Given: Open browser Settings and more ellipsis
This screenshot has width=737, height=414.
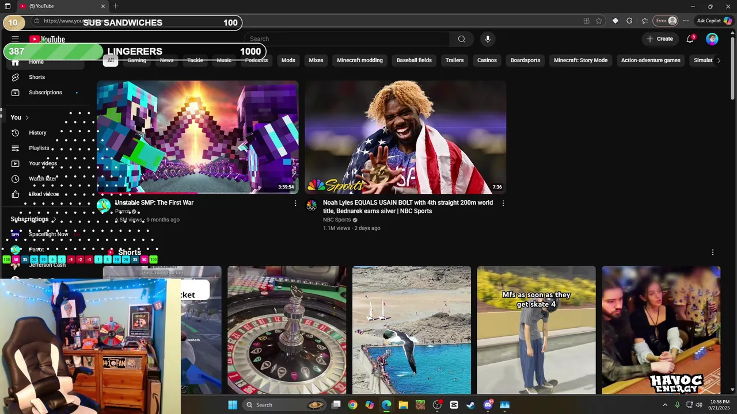Looking at the screenshot, I should click(686, 21).
